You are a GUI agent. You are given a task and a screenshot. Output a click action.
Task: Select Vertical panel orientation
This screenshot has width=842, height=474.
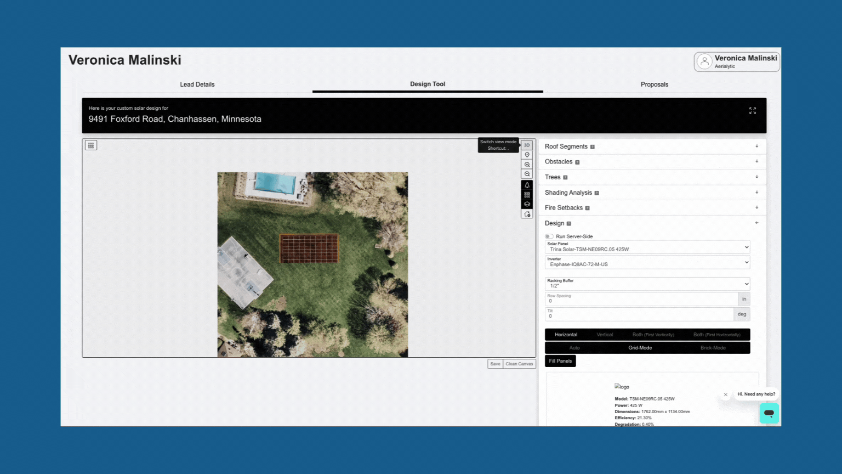(x=605, y=335)
